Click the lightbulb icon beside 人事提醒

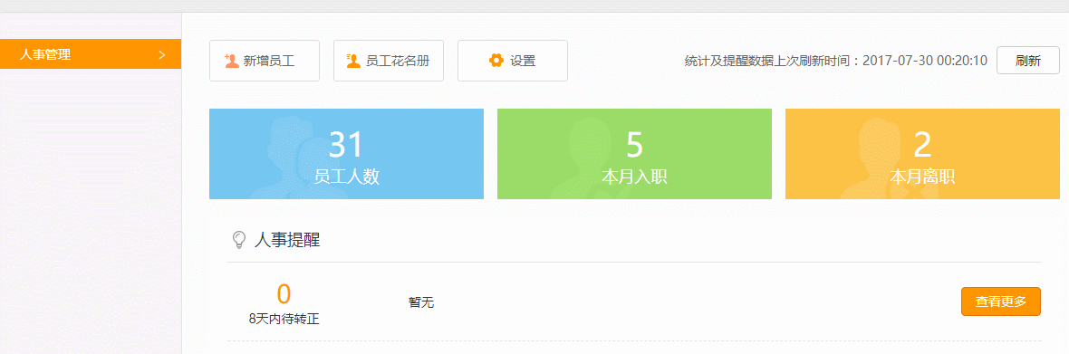[x=238, y=240]
